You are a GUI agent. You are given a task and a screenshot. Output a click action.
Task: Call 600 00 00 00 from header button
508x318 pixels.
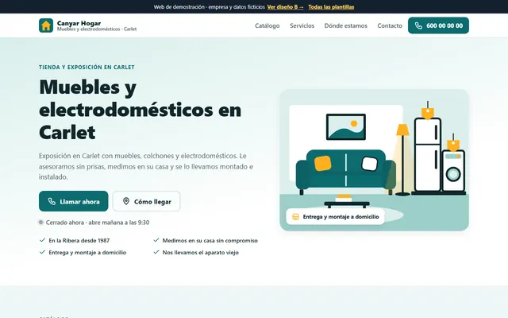click(438, 25)
